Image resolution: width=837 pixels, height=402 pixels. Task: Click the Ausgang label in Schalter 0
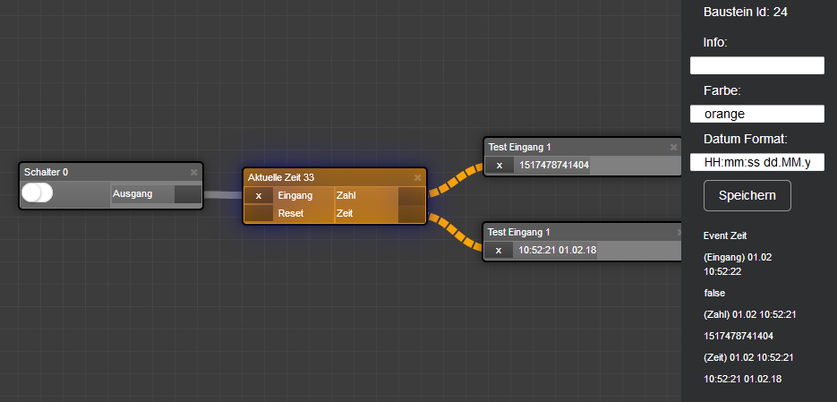[132, 193]
